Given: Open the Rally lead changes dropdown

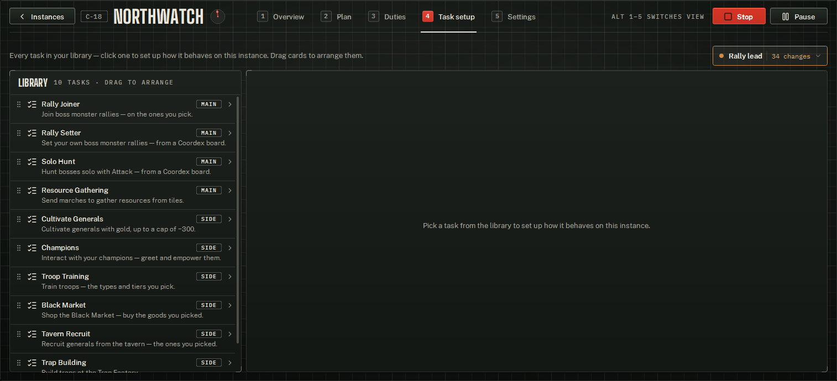Looking at the screenshot, I should [770, 56].
